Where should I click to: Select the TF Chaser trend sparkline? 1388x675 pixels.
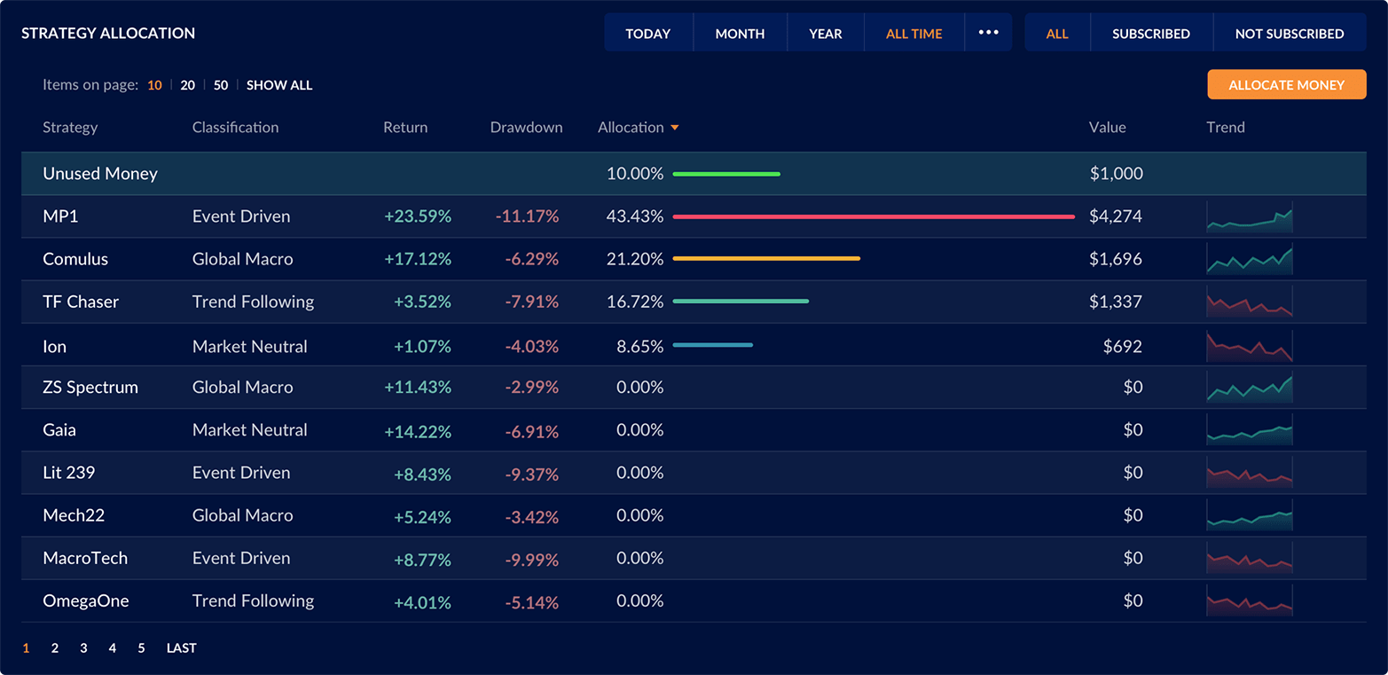click(x=1249, y=302)
